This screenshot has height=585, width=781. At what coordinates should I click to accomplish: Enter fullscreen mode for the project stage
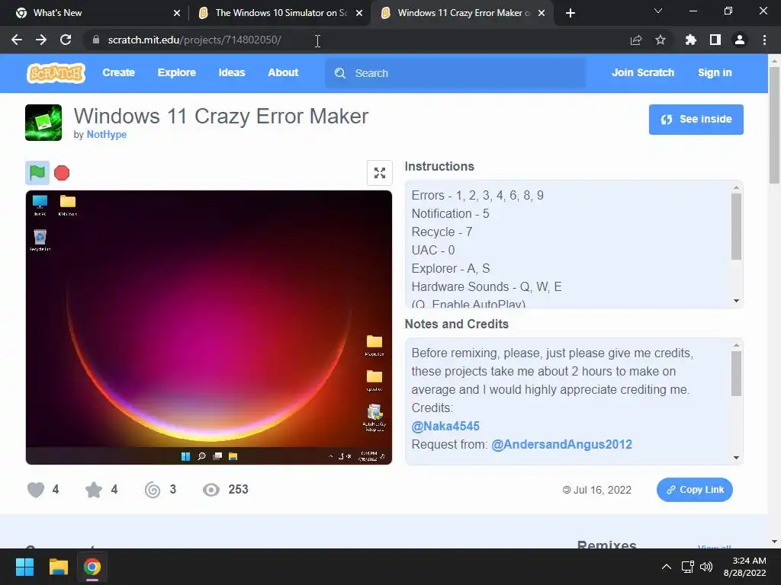click(380, 173)
